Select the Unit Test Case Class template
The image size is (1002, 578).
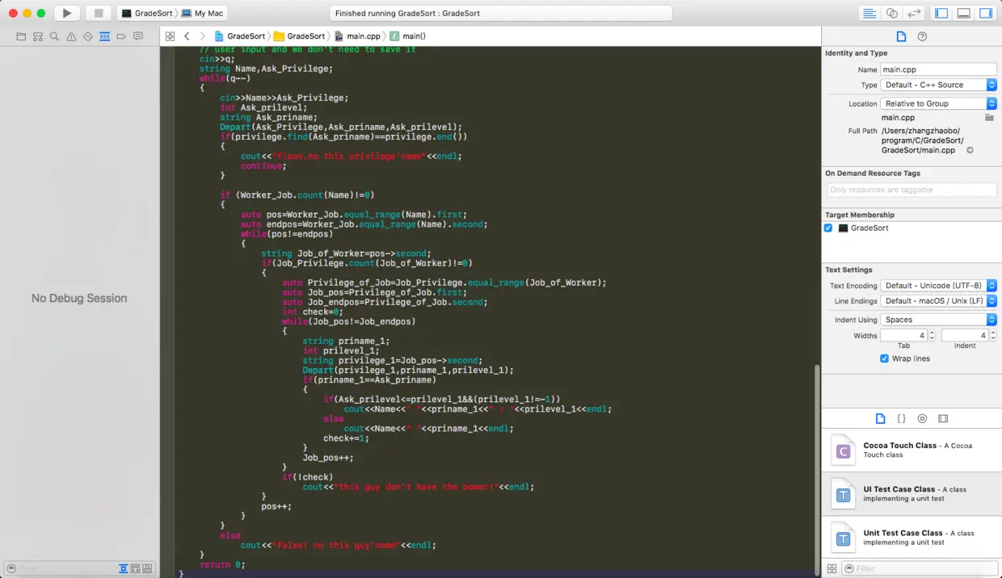(x=911, y=538)
